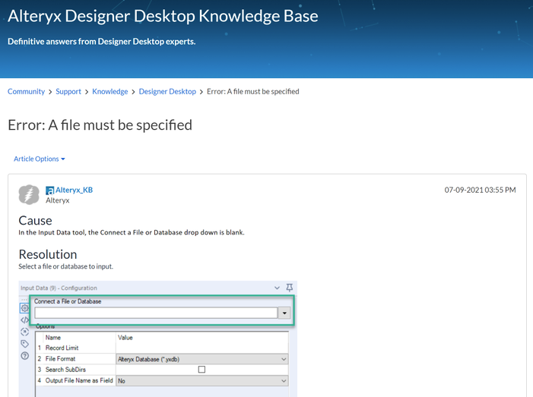This screenshot has width=533, height=397.
Task: Select the 'Output File Name as Field' label
Action: tap(79, 380)
